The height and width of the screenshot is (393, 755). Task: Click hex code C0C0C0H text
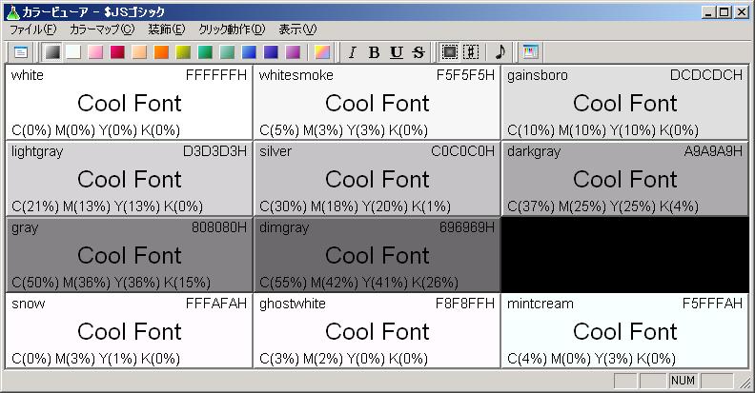click(462, 151)
